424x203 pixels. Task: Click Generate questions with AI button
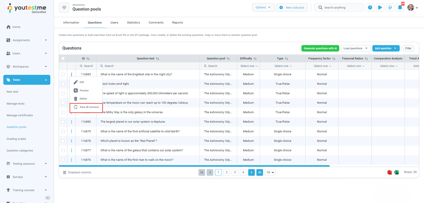pyautogui.click(x=320, y=48)
